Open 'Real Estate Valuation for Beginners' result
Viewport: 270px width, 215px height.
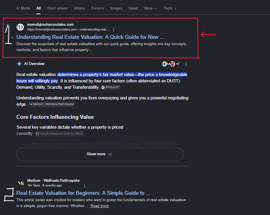coord(83,193)
